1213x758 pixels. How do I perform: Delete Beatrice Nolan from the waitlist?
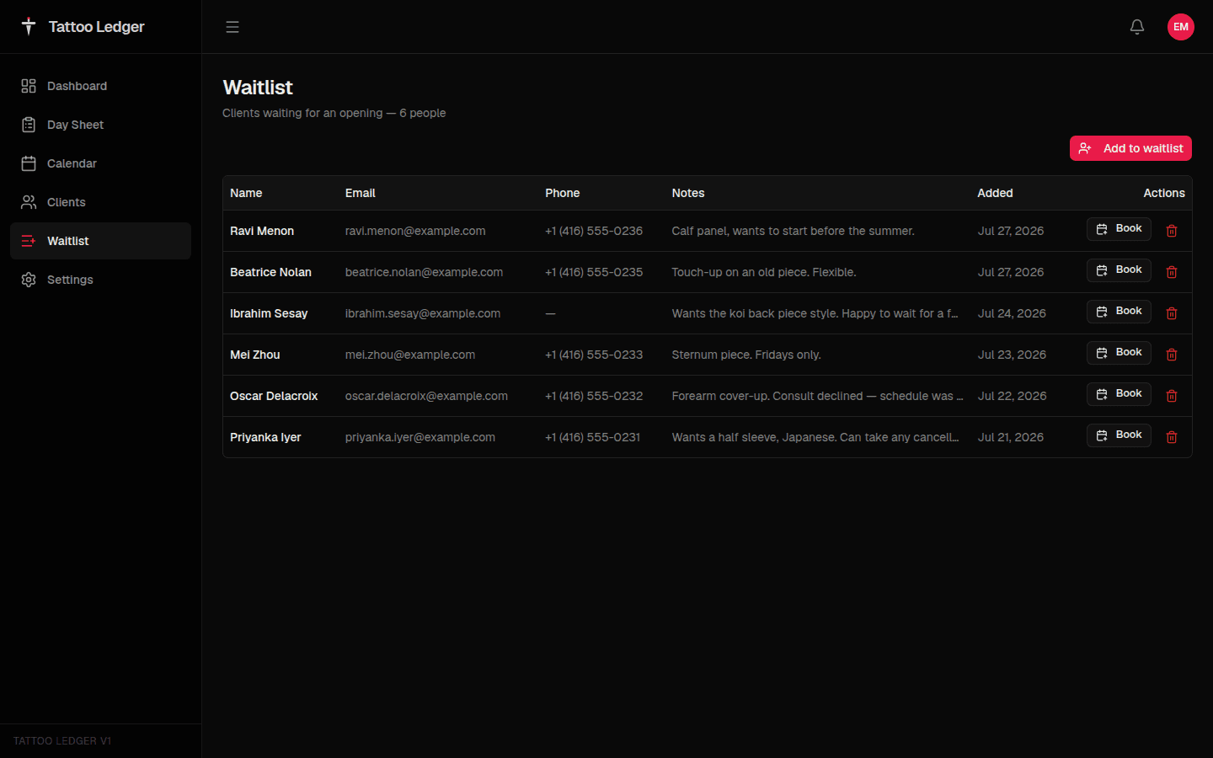pyautogui.click(x=1172, y=272)
